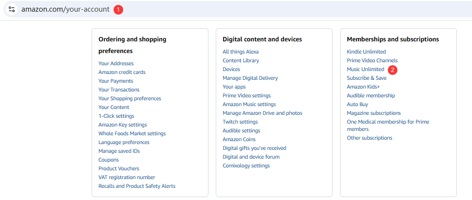Click the site settings icon in address bar
Image resolution: width=472 pixels, height=200 pixels.
coord(12,9)
